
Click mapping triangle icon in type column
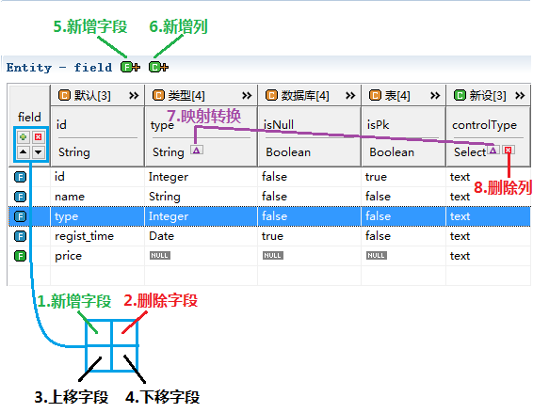pos(197,150)
